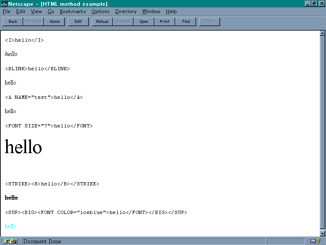Click the Reload toolbar button
Viewport: 326px width, 245px height.
(x=102, y=22)
